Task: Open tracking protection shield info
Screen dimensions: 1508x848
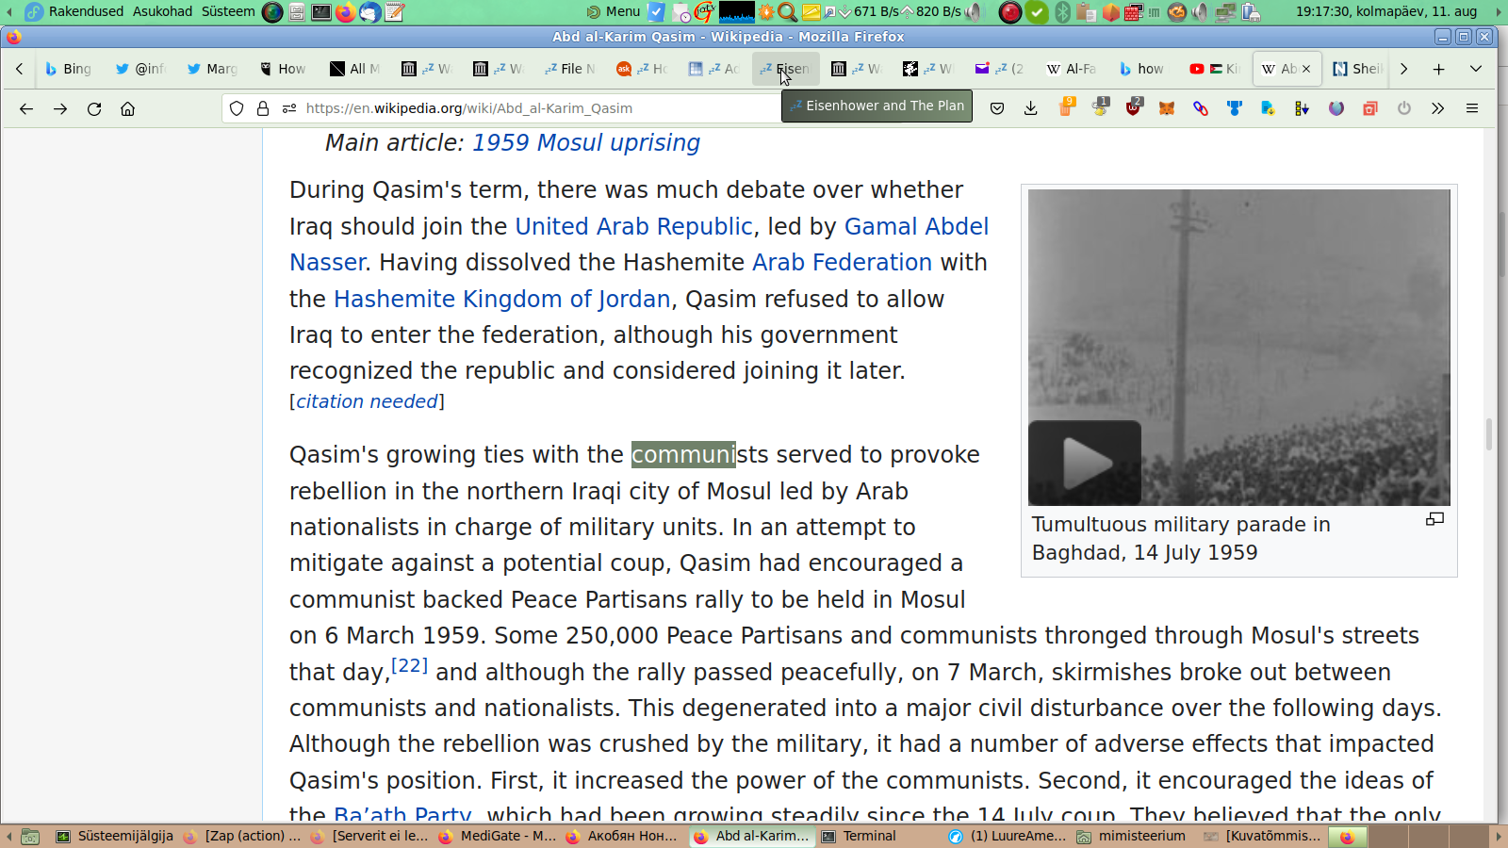Action: (x=237, y=108)
